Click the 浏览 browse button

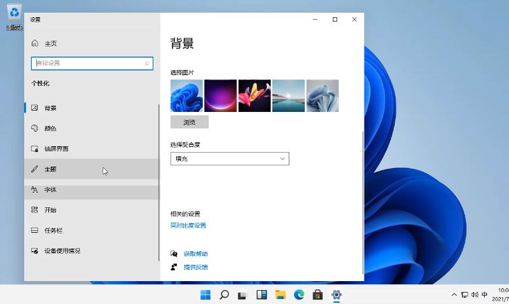coord(190,122)
